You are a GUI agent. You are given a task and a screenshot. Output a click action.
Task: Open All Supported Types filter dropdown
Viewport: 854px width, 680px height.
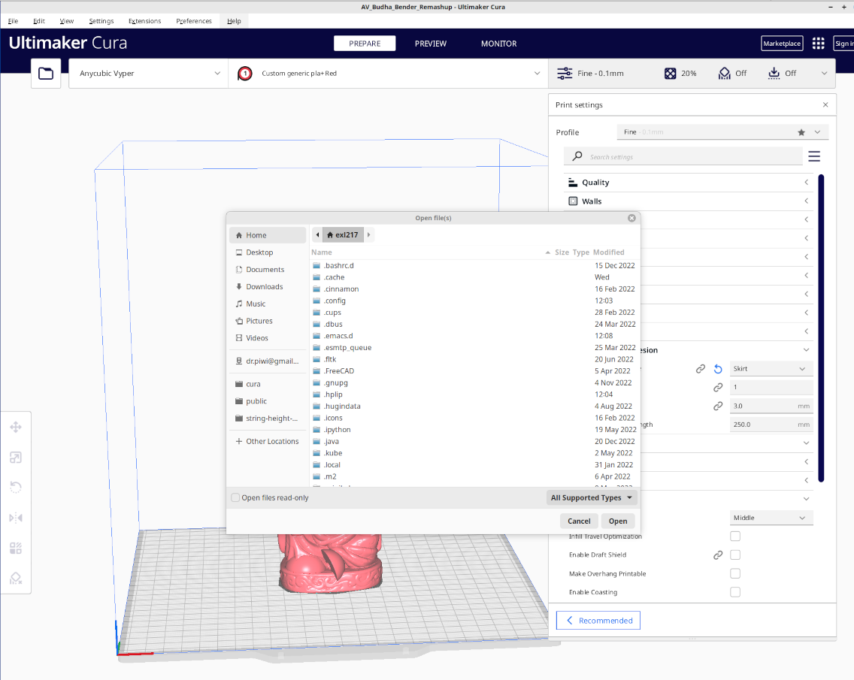[x=592, y=497]
